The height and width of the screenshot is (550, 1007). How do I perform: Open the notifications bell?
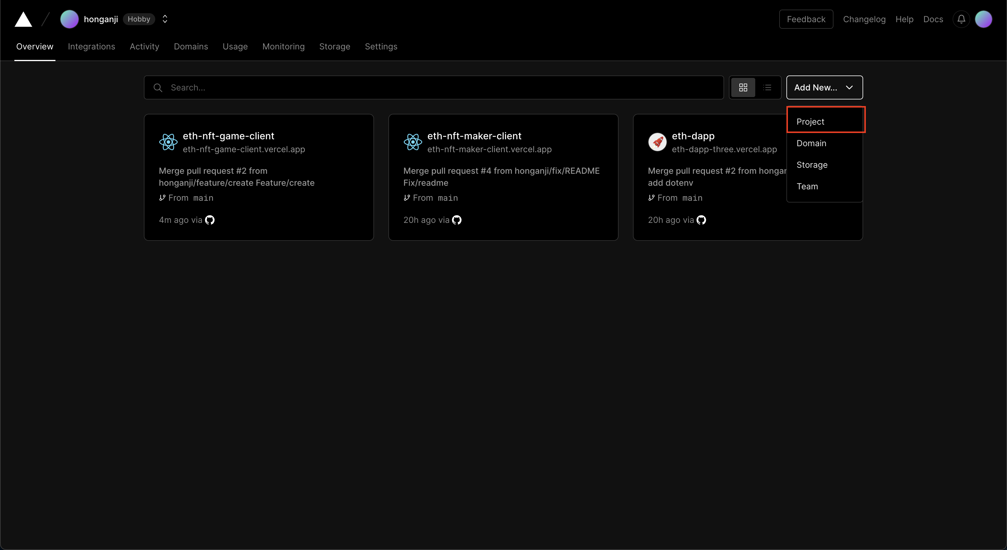[961, 19]
